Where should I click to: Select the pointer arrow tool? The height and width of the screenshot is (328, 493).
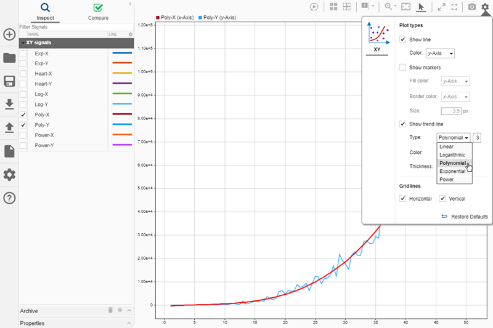421,7
